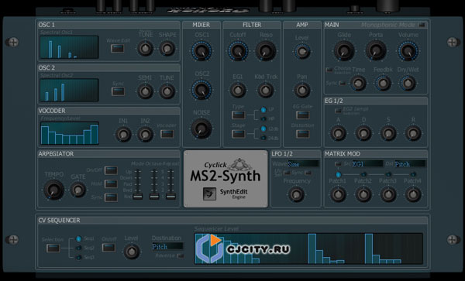Select the HP filter type indicator
465x281 pixels.
click(x=263, y=118)
